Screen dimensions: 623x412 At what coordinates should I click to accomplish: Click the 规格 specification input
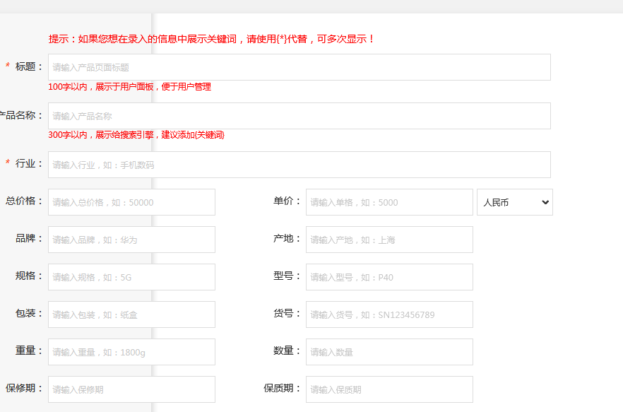131,277
